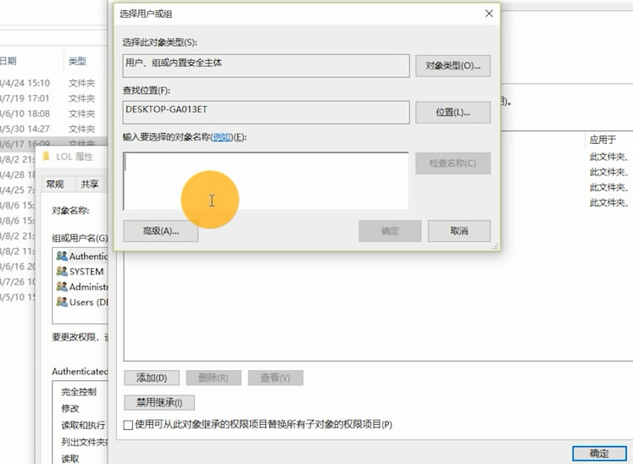Click the Administrators group icon
633x464 pixels.
61,287
